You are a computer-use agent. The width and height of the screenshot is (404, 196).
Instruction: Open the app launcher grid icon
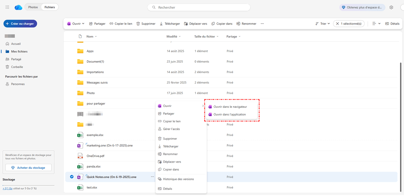click(7, 7)
